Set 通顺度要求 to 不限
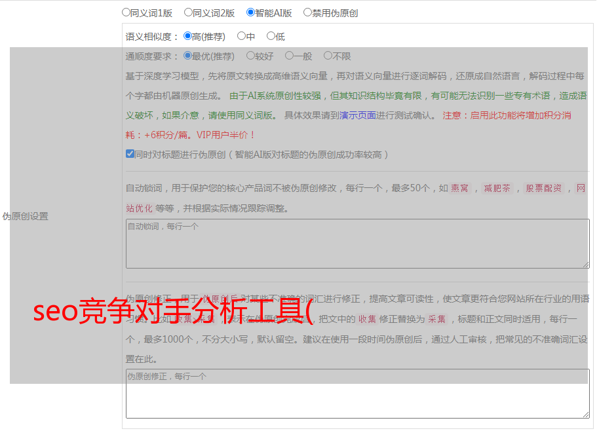Viewport: 597px width, 431px height. point(328,56)
